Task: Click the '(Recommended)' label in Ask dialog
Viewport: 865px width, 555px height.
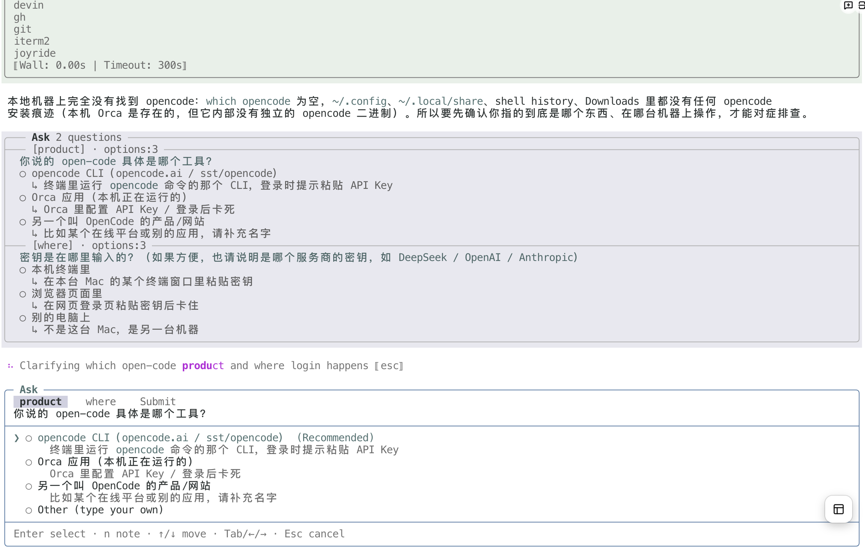Action: [335, 437]
